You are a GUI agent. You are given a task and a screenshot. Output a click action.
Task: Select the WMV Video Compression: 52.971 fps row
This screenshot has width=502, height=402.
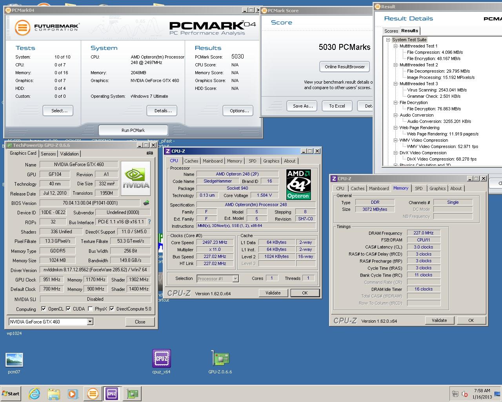[442, 146]
